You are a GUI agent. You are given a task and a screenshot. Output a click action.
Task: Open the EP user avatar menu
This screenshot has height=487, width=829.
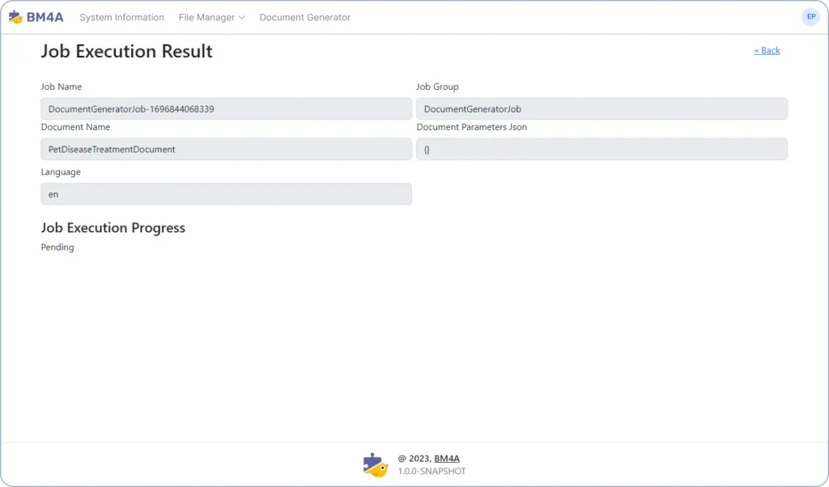pyautogui.click(x=810, y=17)
